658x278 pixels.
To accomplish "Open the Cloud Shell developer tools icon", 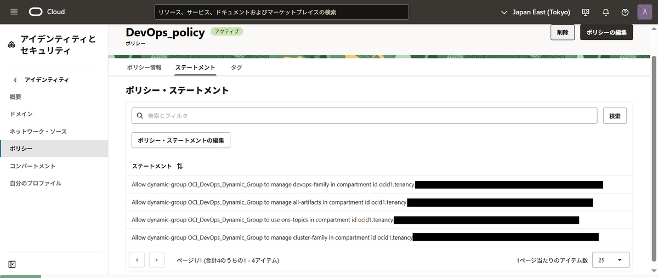I will [586, 12].
